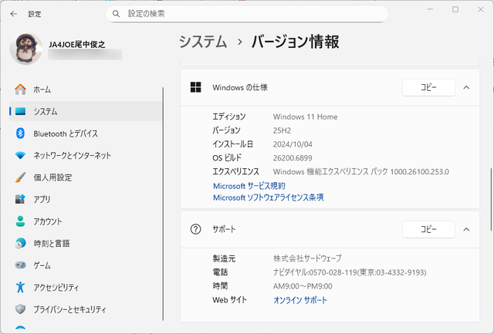494x334 pixels.
Task: Click the Wi-Fi network icon in sidebar
Action: (21, 156)
